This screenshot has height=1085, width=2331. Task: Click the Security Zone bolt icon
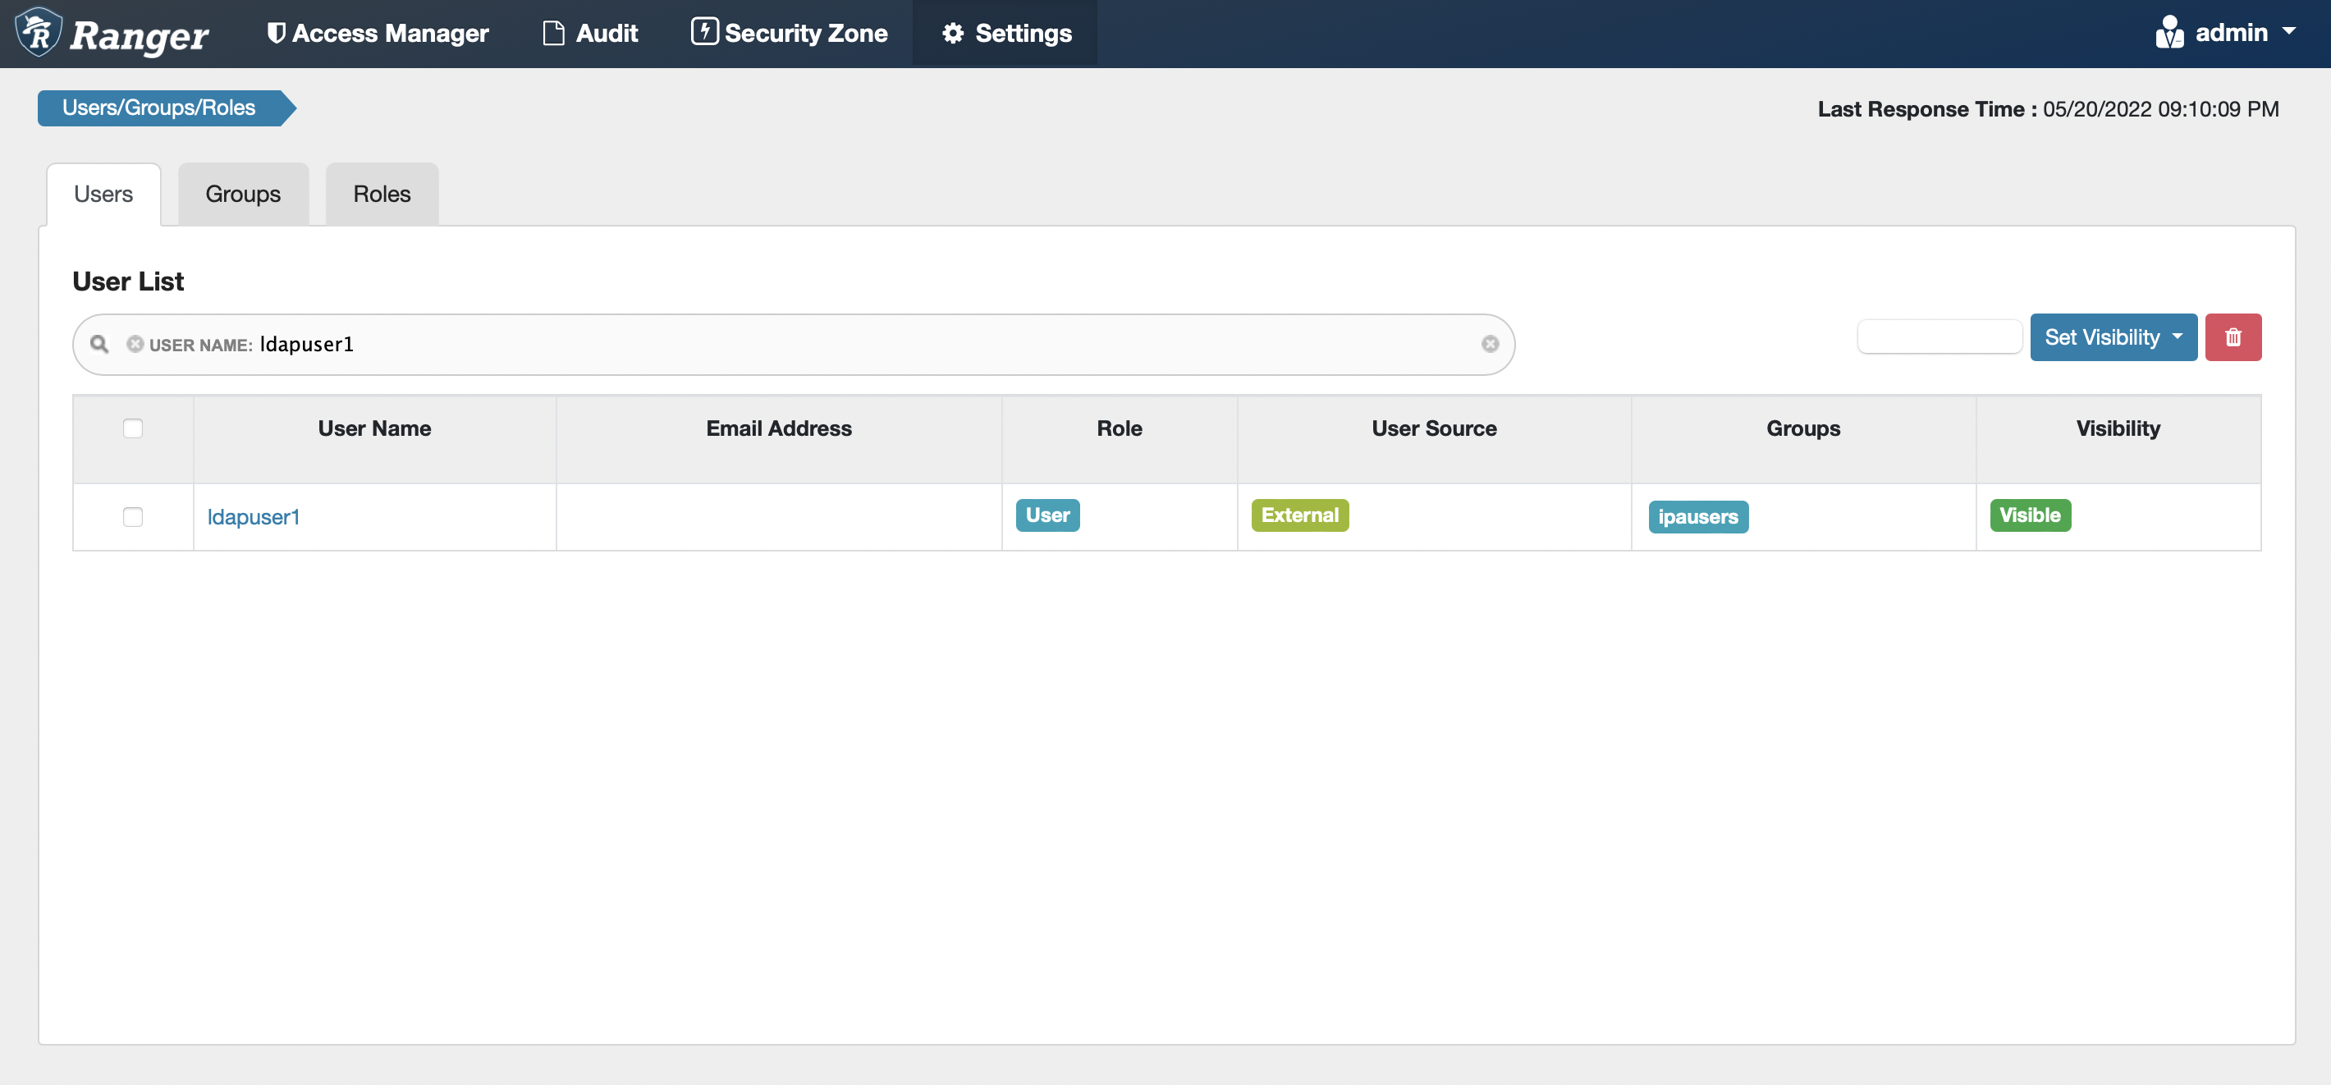point(704,32)
